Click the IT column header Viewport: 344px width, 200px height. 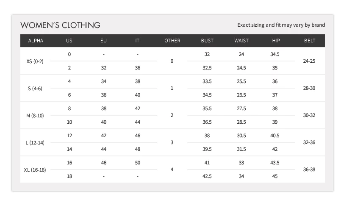tap(137, 41)
